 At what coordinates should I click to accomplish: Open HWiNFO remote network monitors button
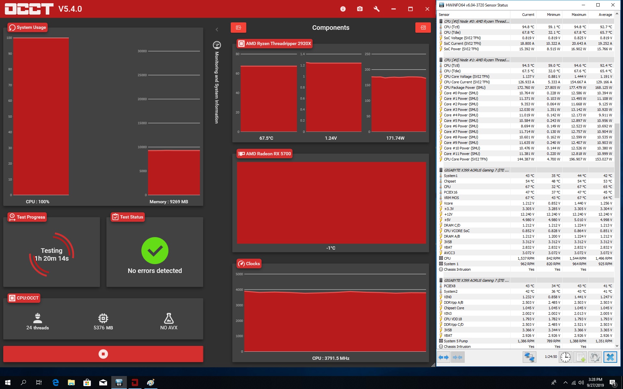529,357
